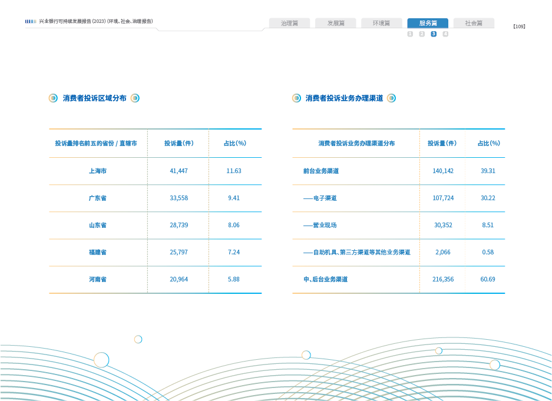Click circle icon left of 消费者投诉区域分布
This screenshot has width=552, height=401.
[53, 98]
